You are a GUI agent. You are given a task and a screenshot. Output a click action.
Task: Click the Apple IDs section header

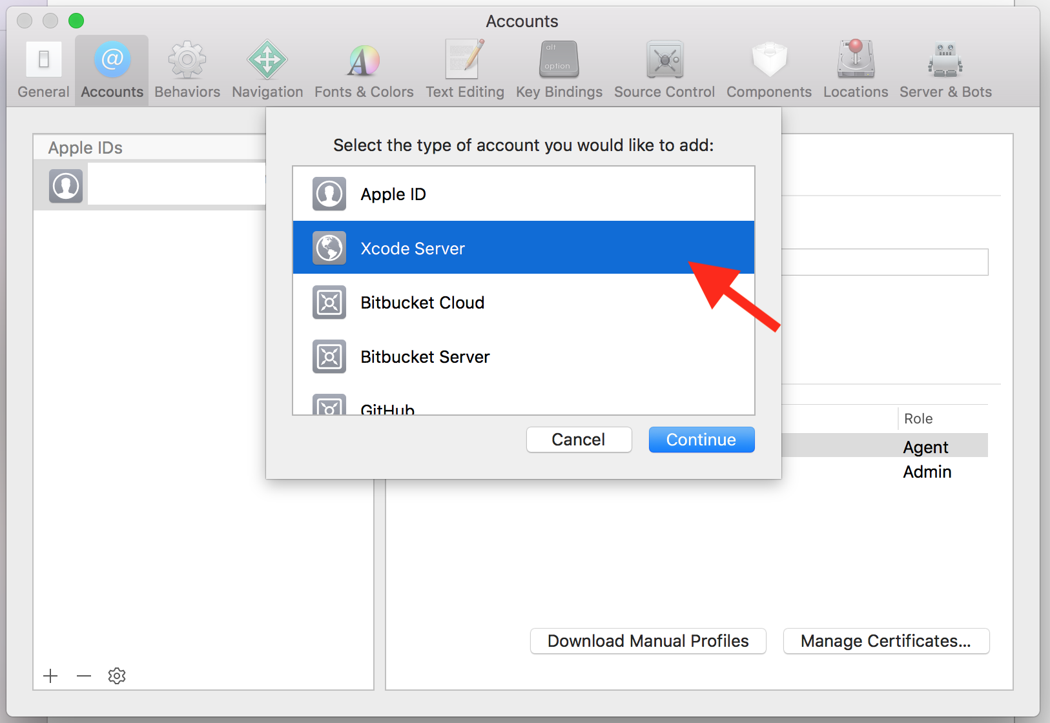pyautogui.click(x=85, y=148)
